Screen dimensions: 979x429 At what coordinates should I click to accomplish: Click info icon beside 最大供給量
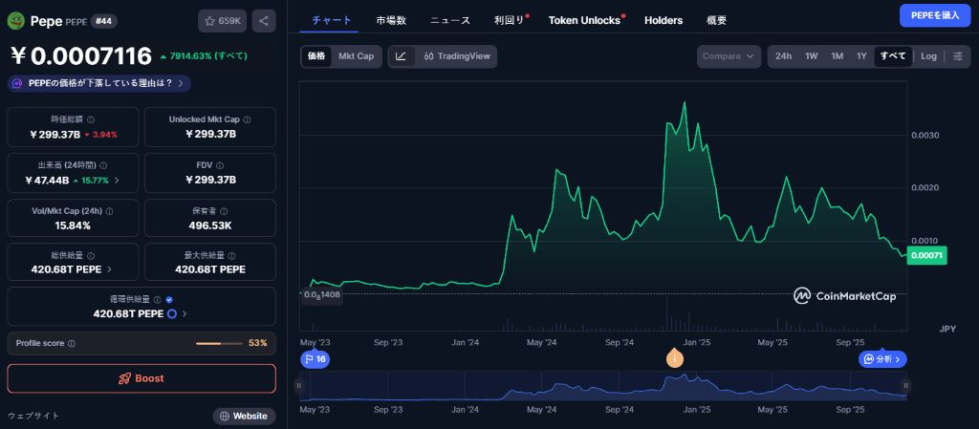pos(232,256)
